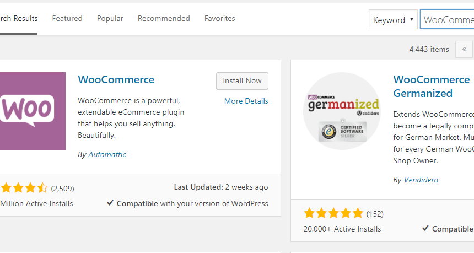Open the Recommended tab

pyautogui.click(x=164, y=18)
